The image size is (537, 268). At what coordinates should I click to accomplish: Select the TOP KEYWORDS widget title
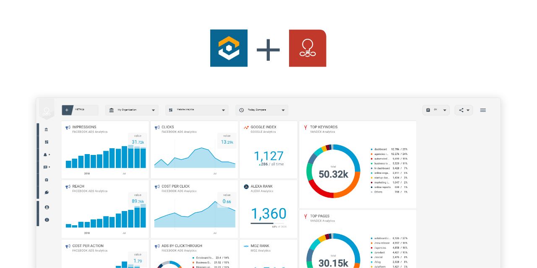(x=324, y=127)
